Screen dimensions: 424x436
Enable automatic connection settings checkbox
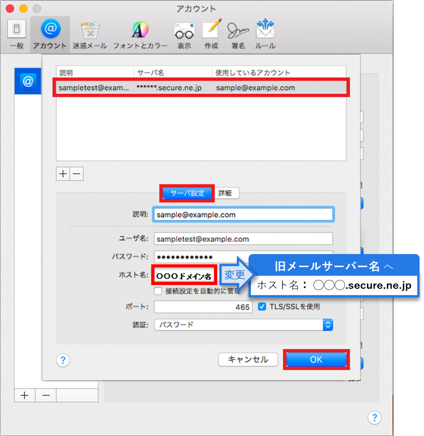coord(158,291)
